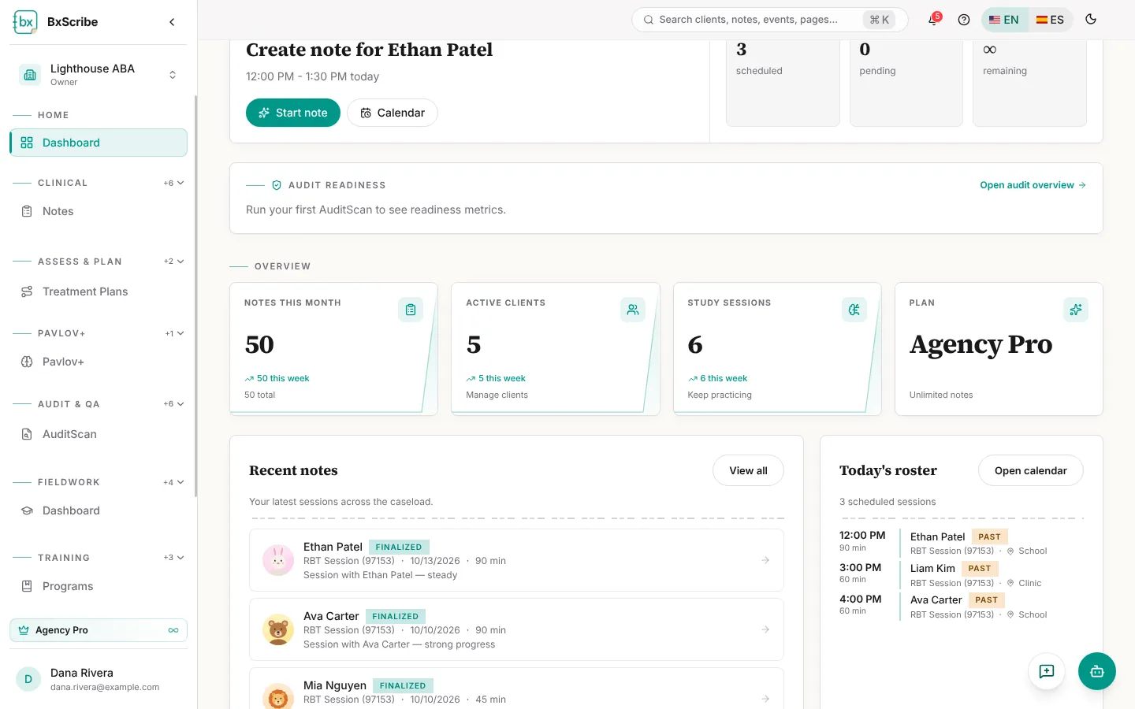Open Notes in the sidebar
Screen dimensions: 1135x709
[99, 211]
